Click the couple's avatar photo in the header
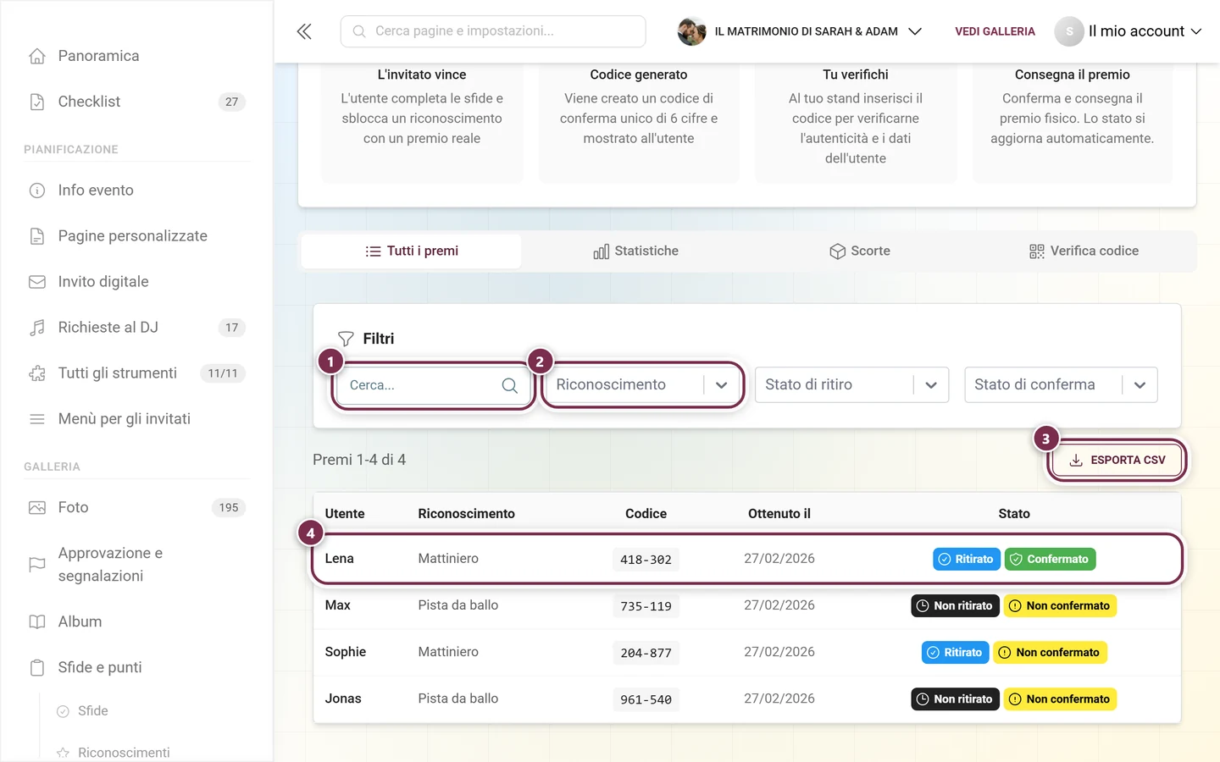The image size is (1220, 762). pos(691,31)
